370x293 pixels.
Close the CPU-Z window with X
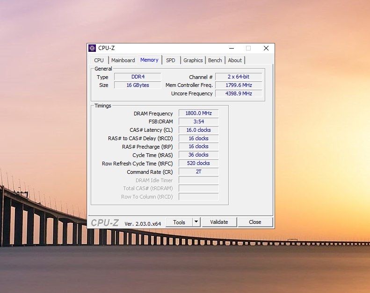(x=266, y=48)
